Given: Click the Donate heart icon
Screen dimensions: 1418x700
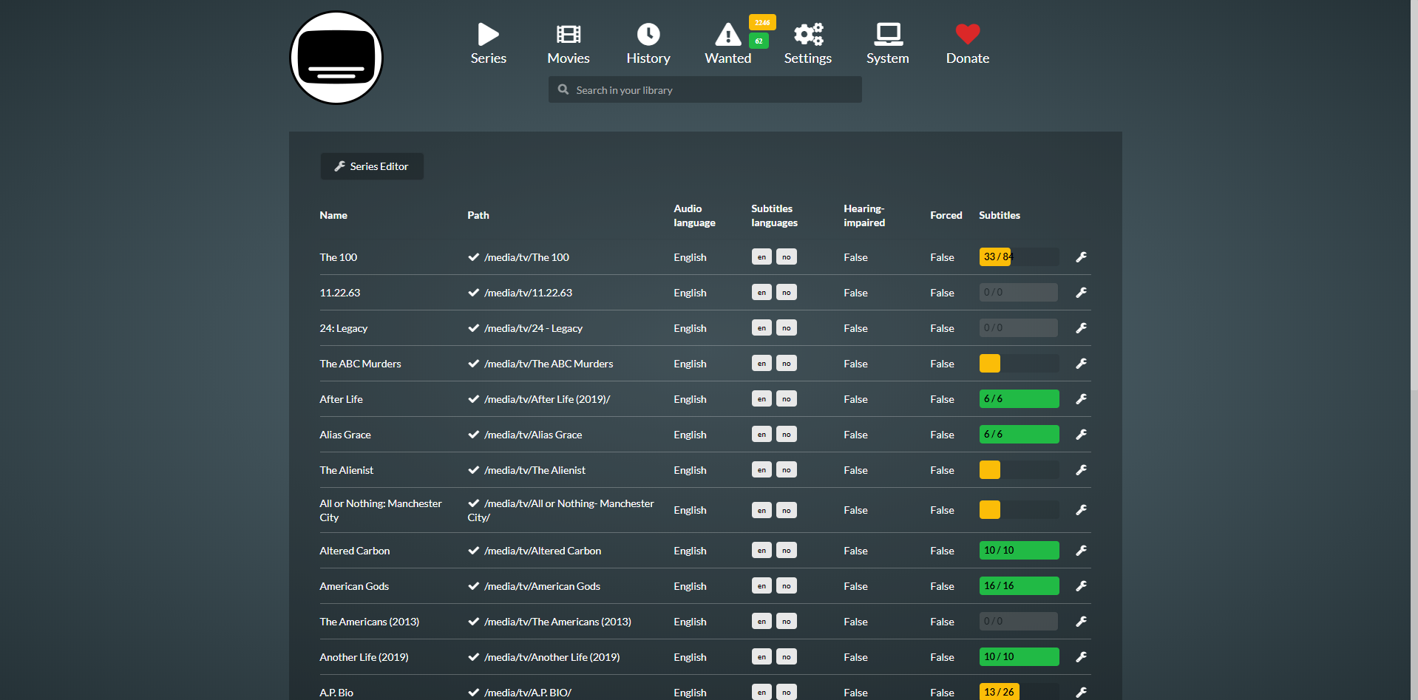Looking at the screenshot, I should click(x=967, y=35).
